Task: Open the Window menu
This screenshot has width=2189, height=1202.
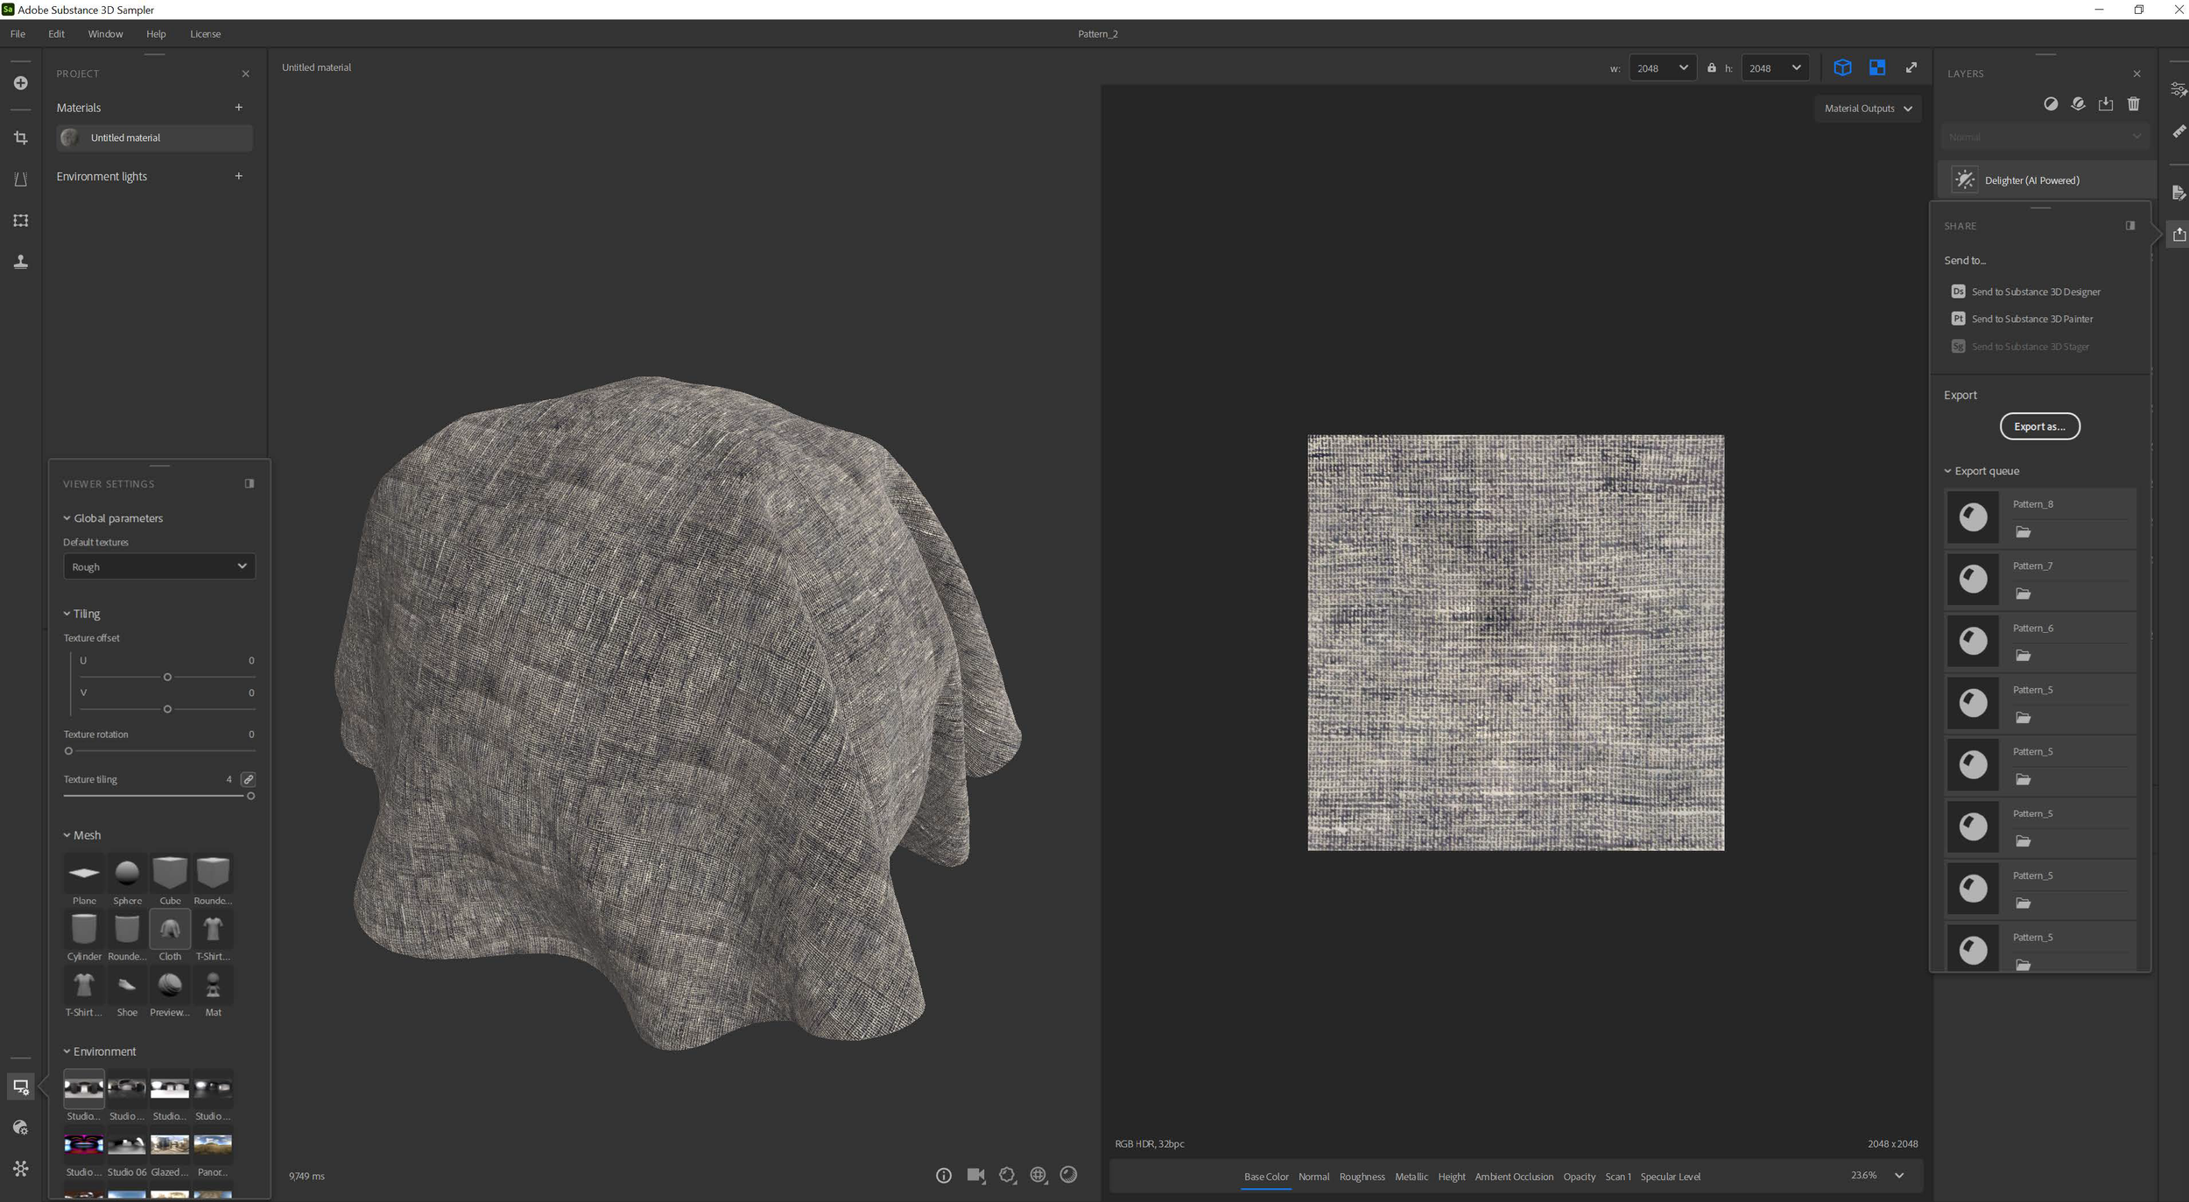Action: point(105,34)
